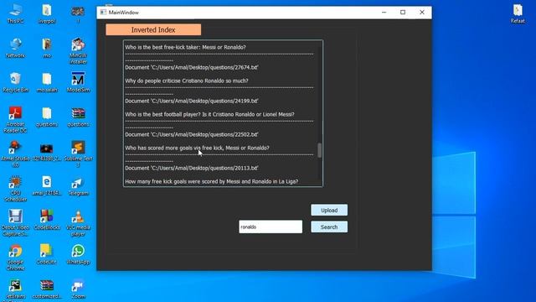Select the customized archive icon
The image size is (536, 302).
pos(47,289)
